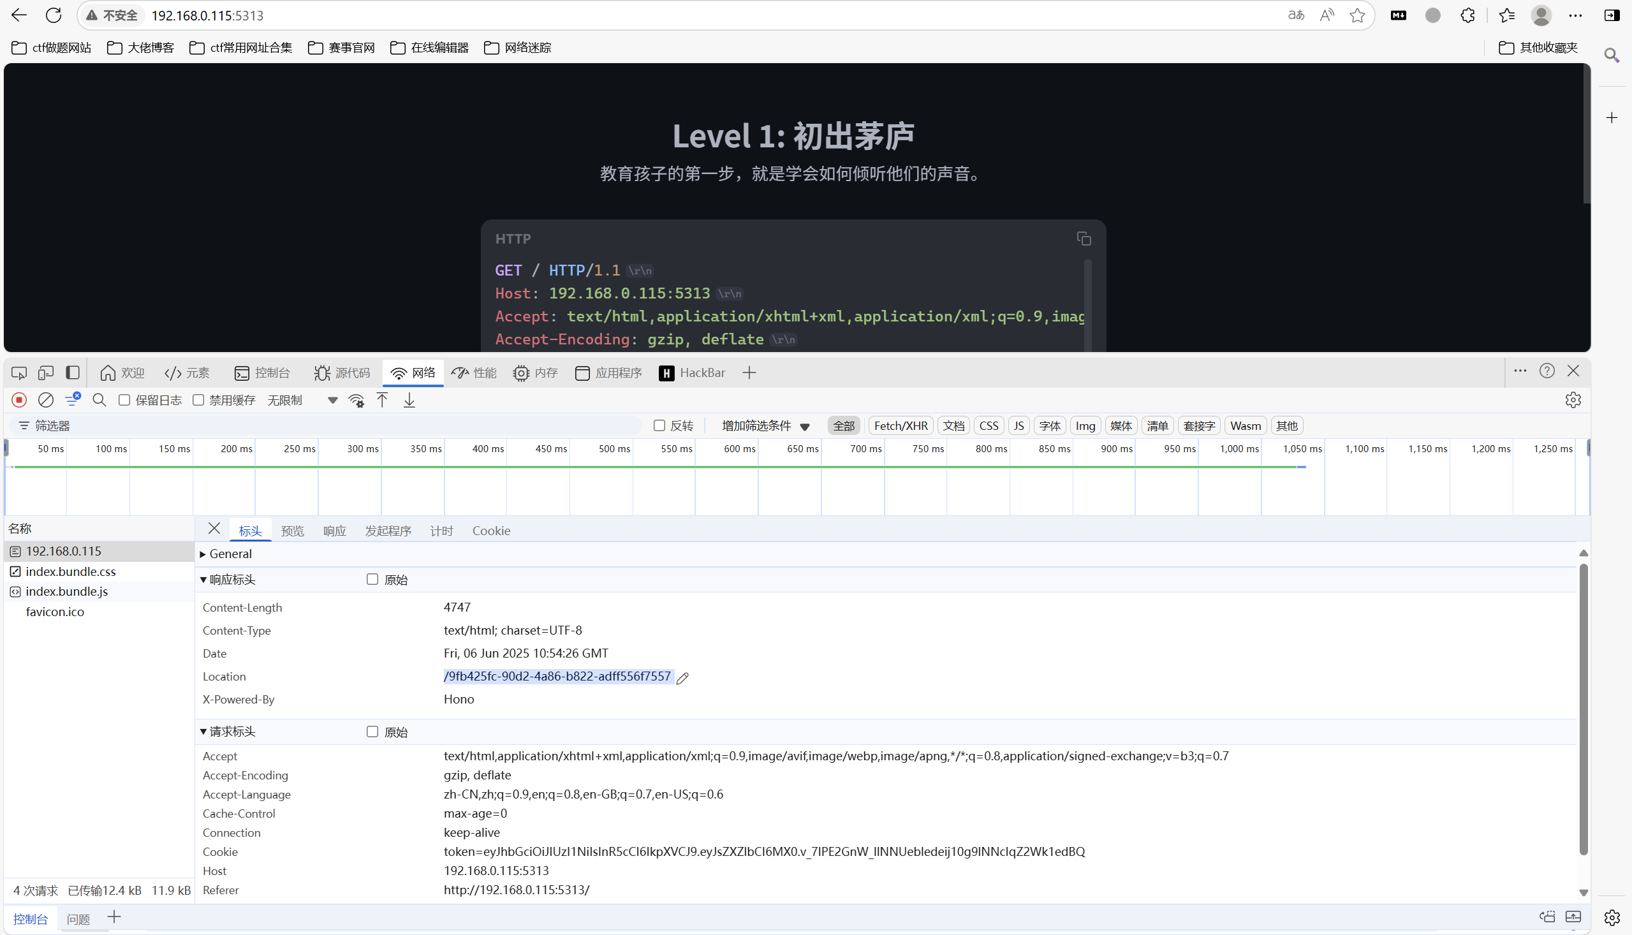Open the sidebar search icon
1632x935 pixels.
(1612, 56)
